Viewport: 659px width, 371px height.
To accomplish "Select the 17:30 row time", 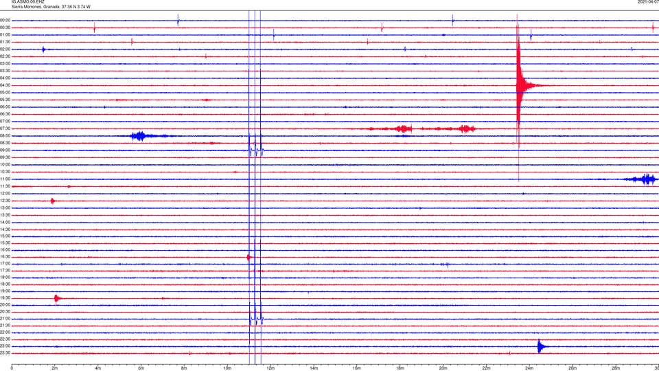I will [5, 271].
